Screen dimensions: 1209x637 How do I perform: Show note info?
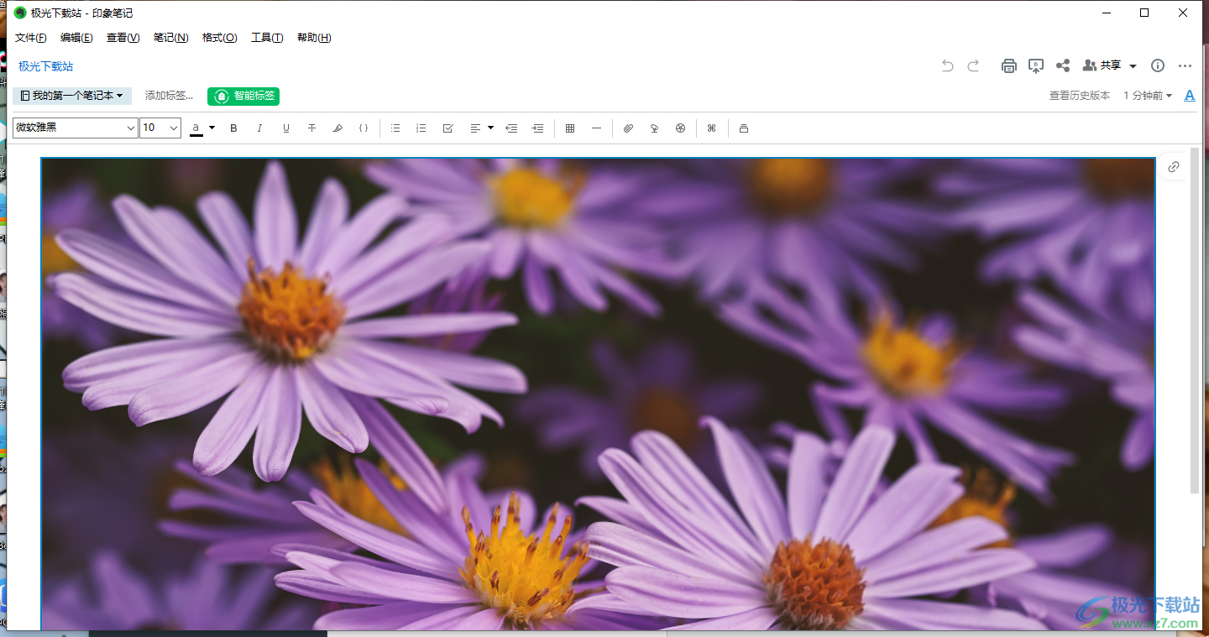point(1158,65)
